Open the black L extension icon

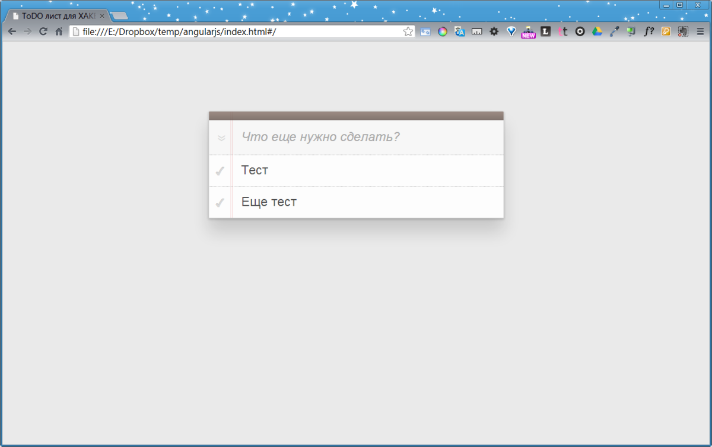pos(545,32)
